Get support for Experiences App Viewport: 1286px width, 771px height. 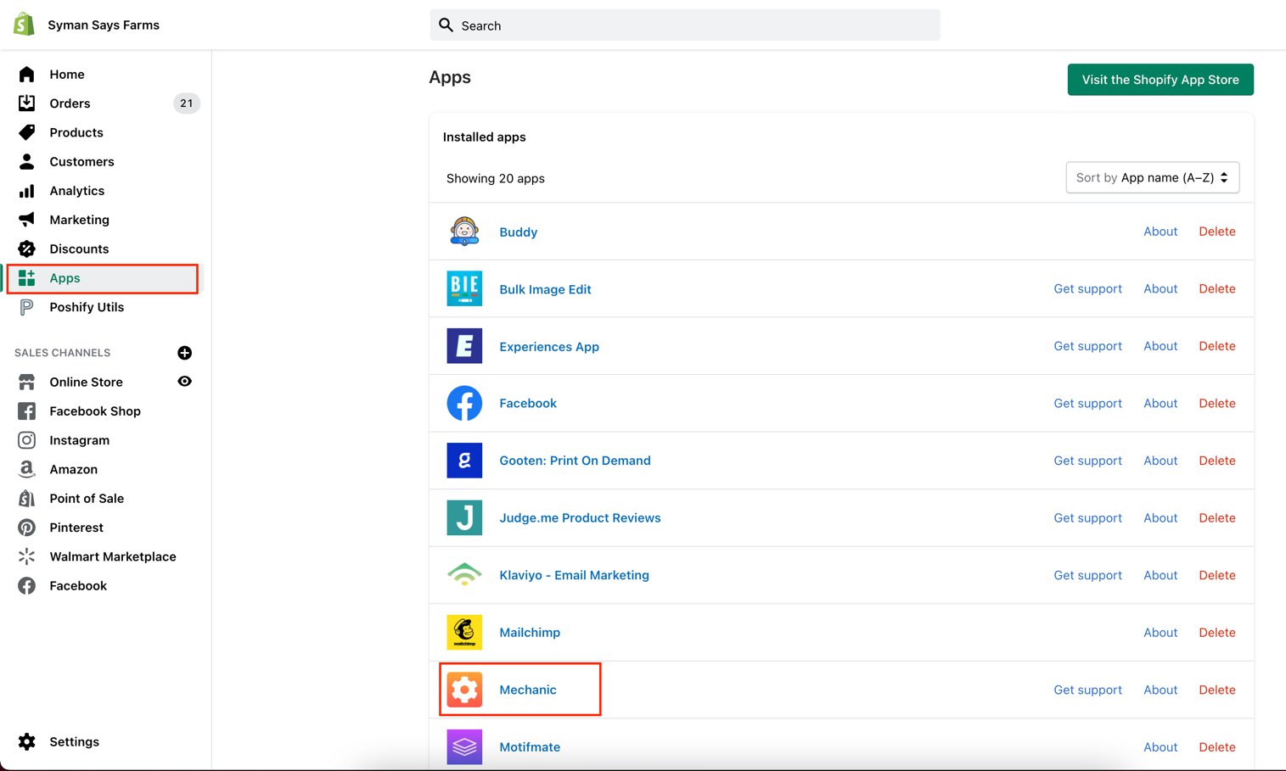1087,346
